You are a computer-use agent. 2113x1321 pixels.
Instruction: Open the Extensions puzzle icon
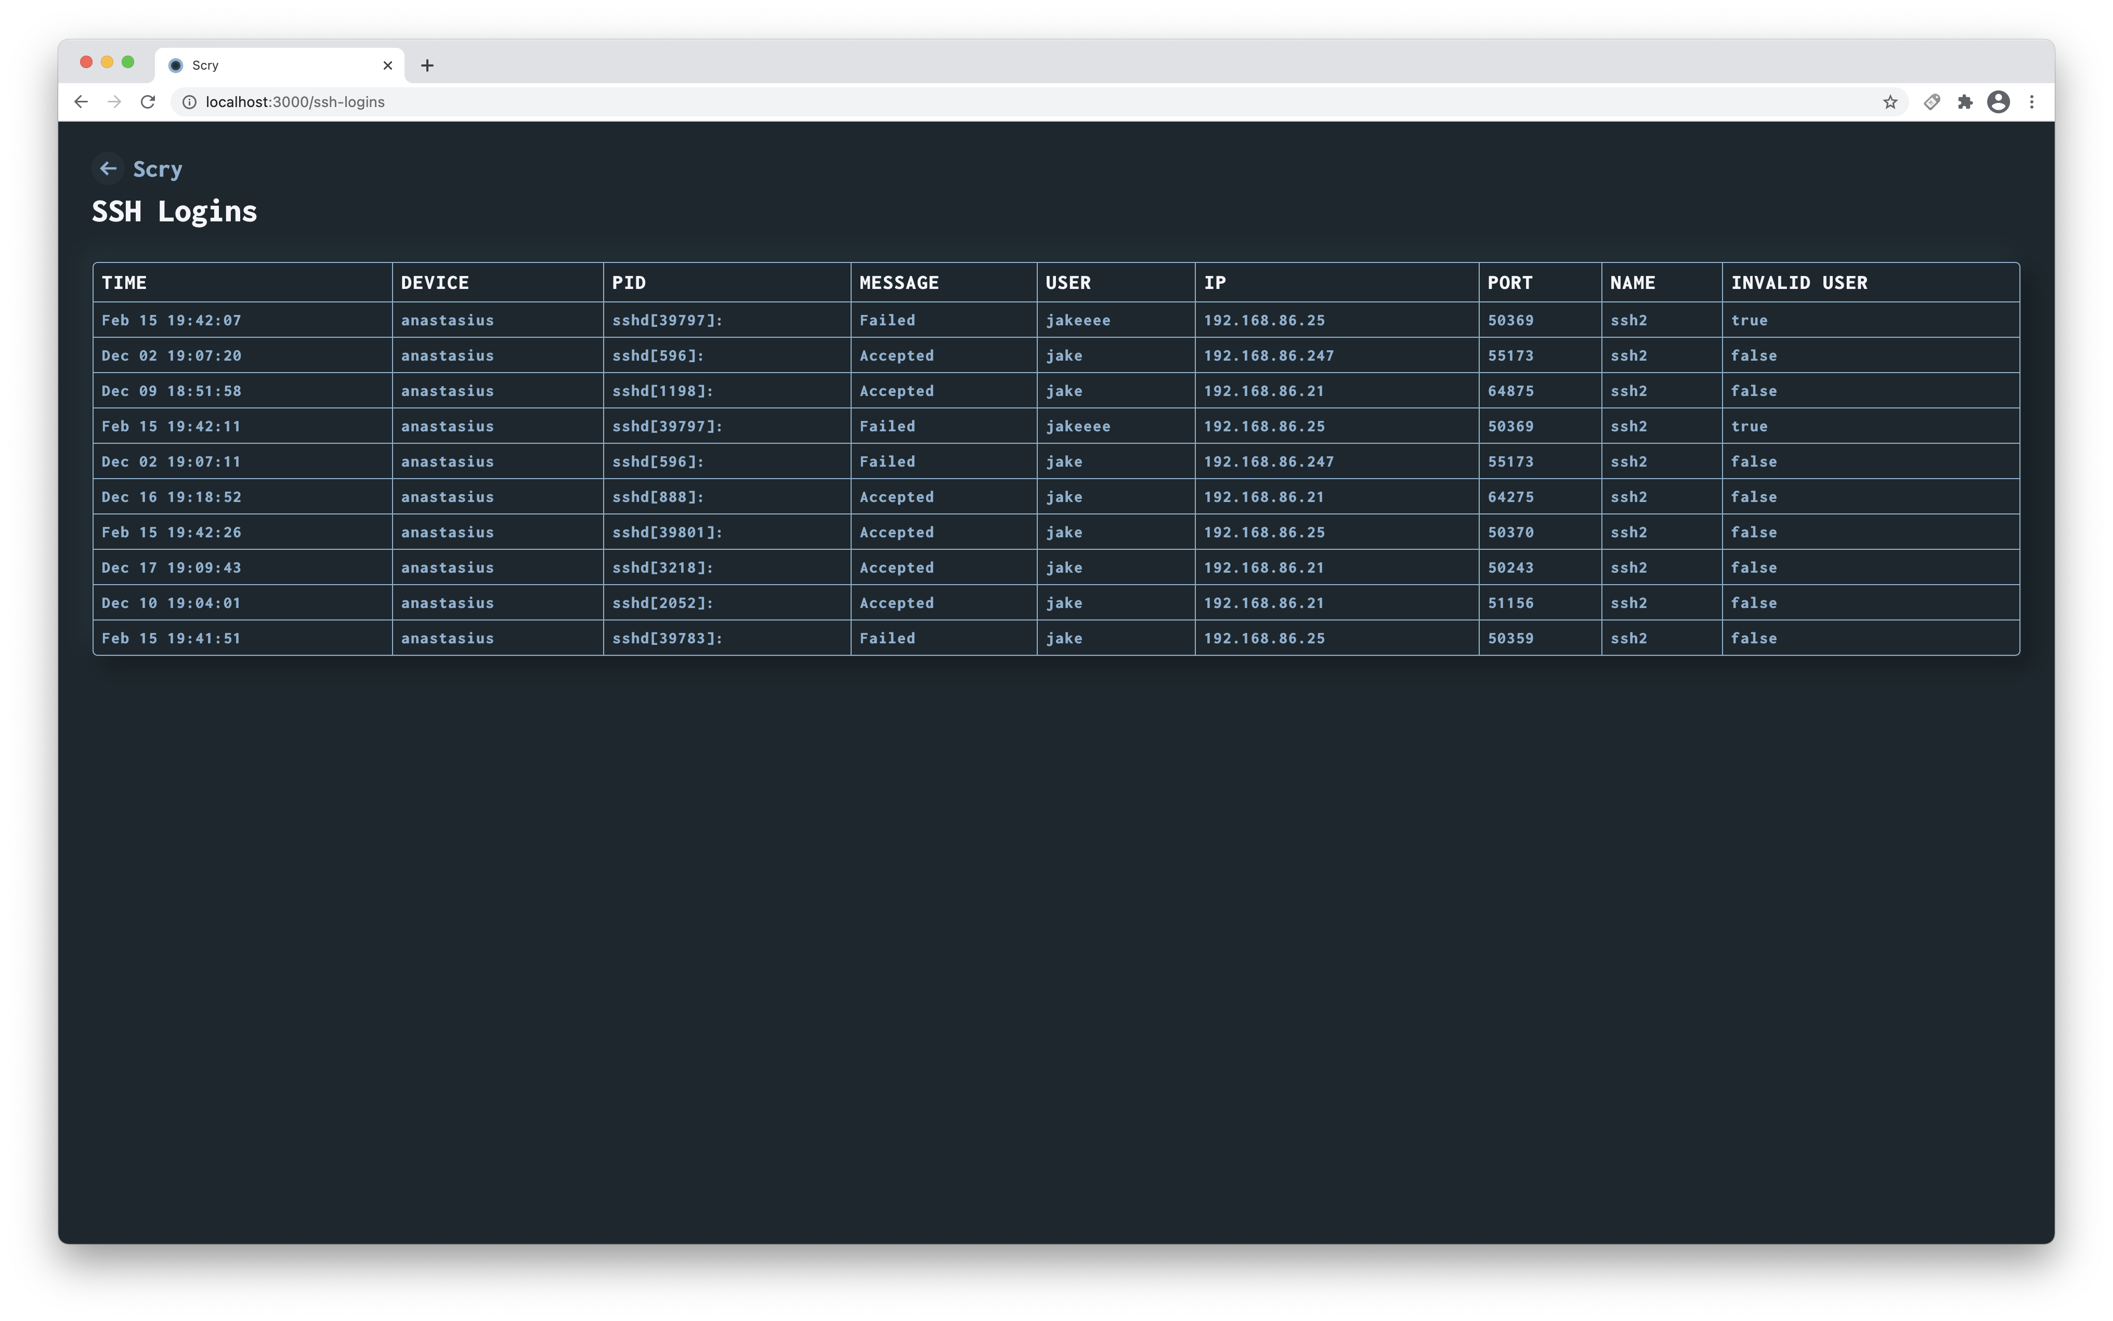[1964, 102]
